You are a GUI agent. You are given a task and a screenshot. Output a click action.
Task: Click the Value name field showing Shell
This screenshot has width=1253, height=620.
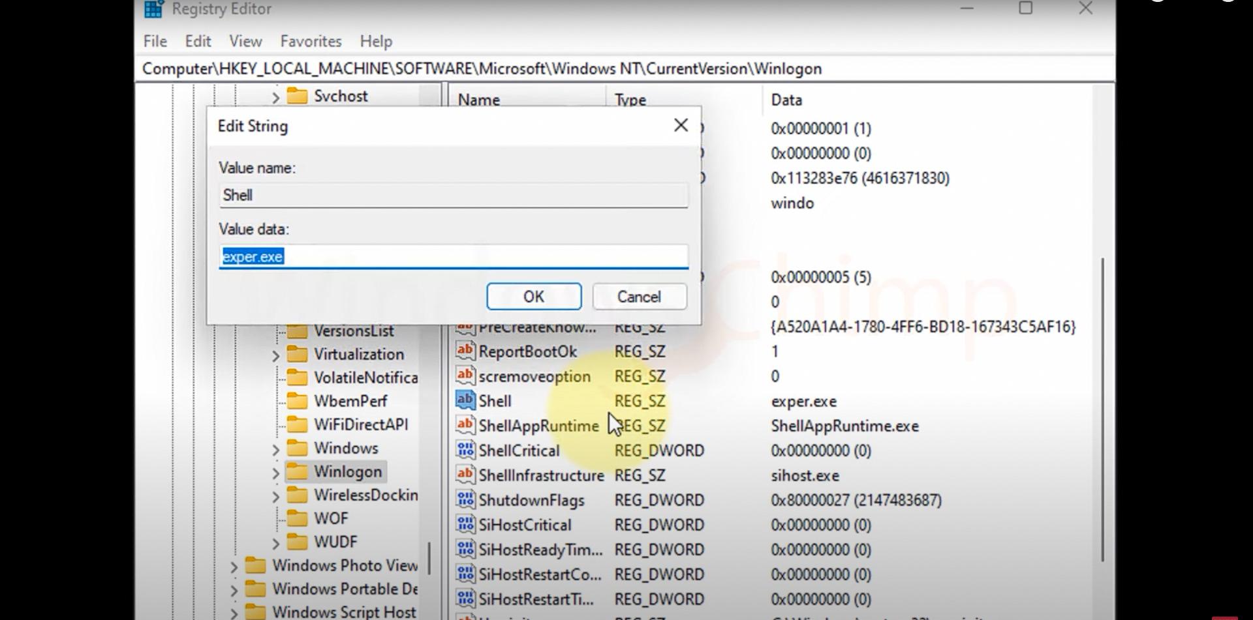pos(454,195)
